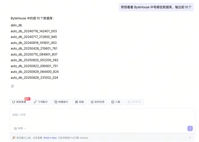Click the user message about ByteHouse databases
Viewport: 199px width, 142px height.
click(x=156, y=7)
